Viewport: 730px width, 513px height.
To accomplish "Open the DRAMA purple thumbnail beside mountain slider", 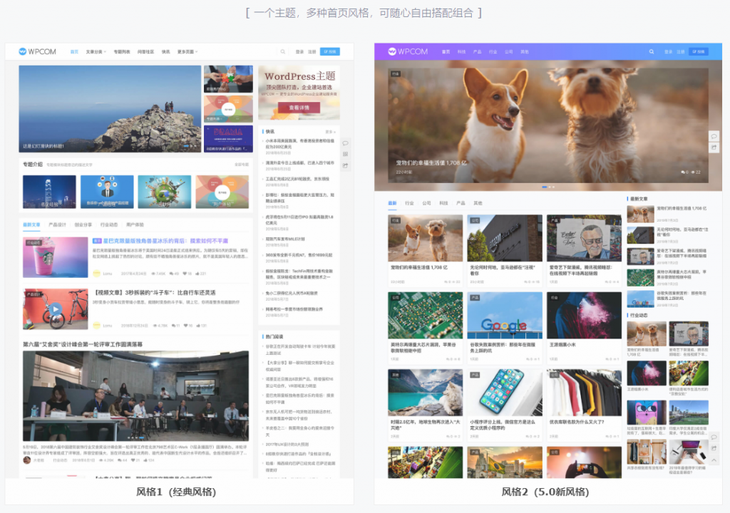I will [228, 139].
